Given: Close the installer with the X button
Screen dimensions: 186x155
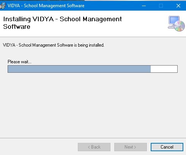Looking at the screenshot, I should pos(178,6).
